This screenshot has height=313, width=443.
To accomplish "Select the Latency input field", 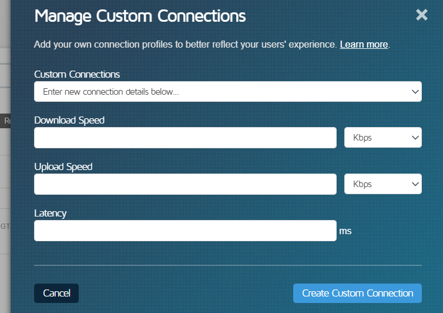I will [x=185, y=231].
